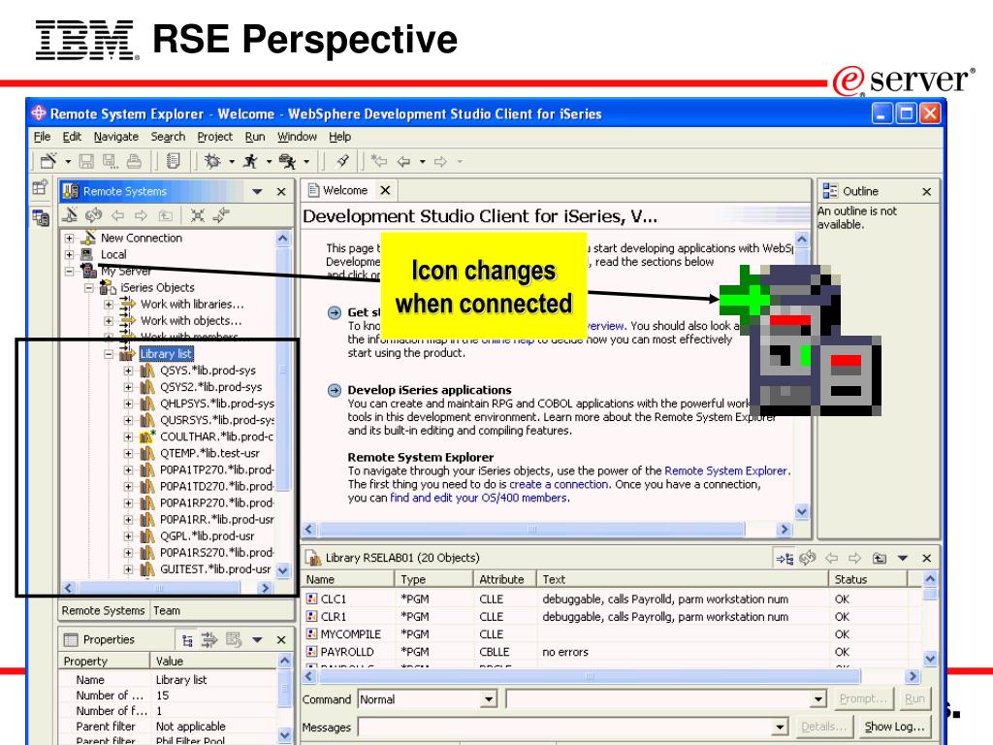Click the Remote System Explorer perspective icon
Image resolution: width=993 pixels, height=745 pixels.
[40, 218]
